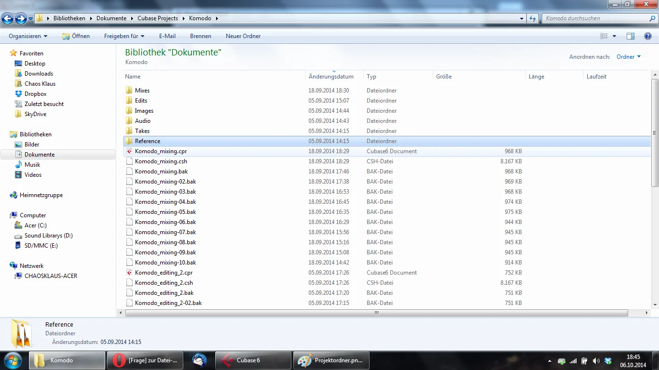Open the view options dropdown arrow
The width and height of the screenshot is (659, 370).
[614, 36]
